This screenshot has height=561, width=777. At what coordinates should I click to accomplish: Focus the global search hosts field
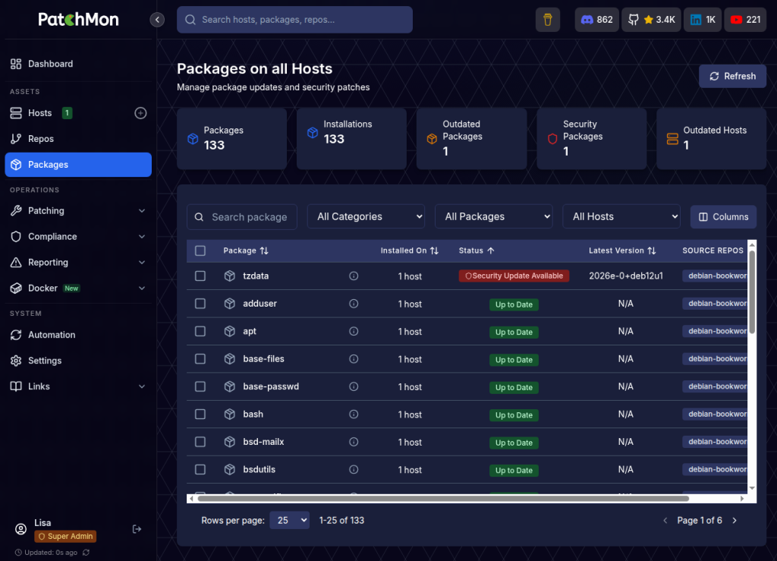point(295,20)
